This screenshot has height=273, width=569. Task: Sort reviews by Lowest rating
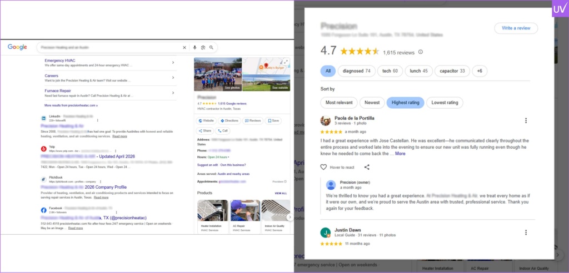coord(445,103)
